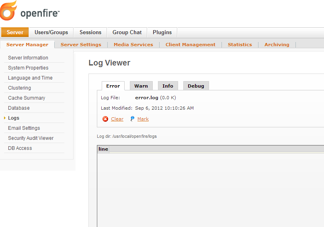Viewport: 324px width, 227px height.
Task: Open the Media Services subtab
Action: (133, 45)
